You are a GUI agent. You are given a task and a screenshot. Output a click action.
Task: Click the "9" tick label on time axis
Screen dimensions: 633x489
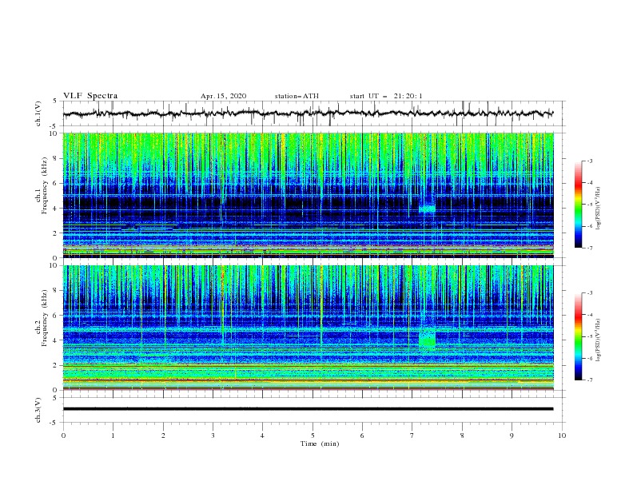point(512,435)
